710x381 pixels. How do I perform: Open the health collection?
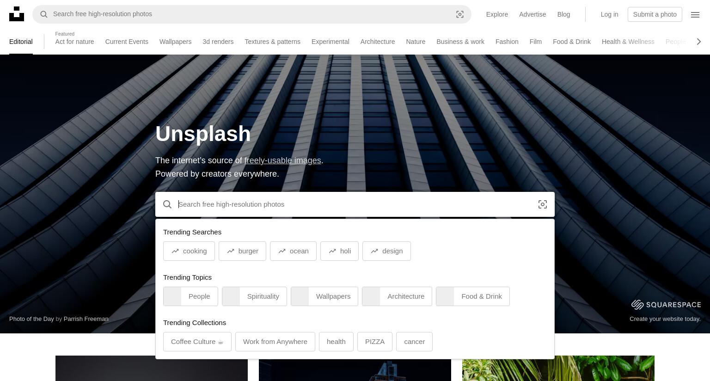click(336, 342)
